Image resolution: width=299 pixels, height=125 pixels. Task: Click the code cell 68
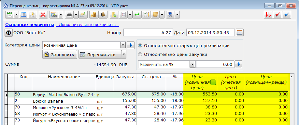pos(23,114)
